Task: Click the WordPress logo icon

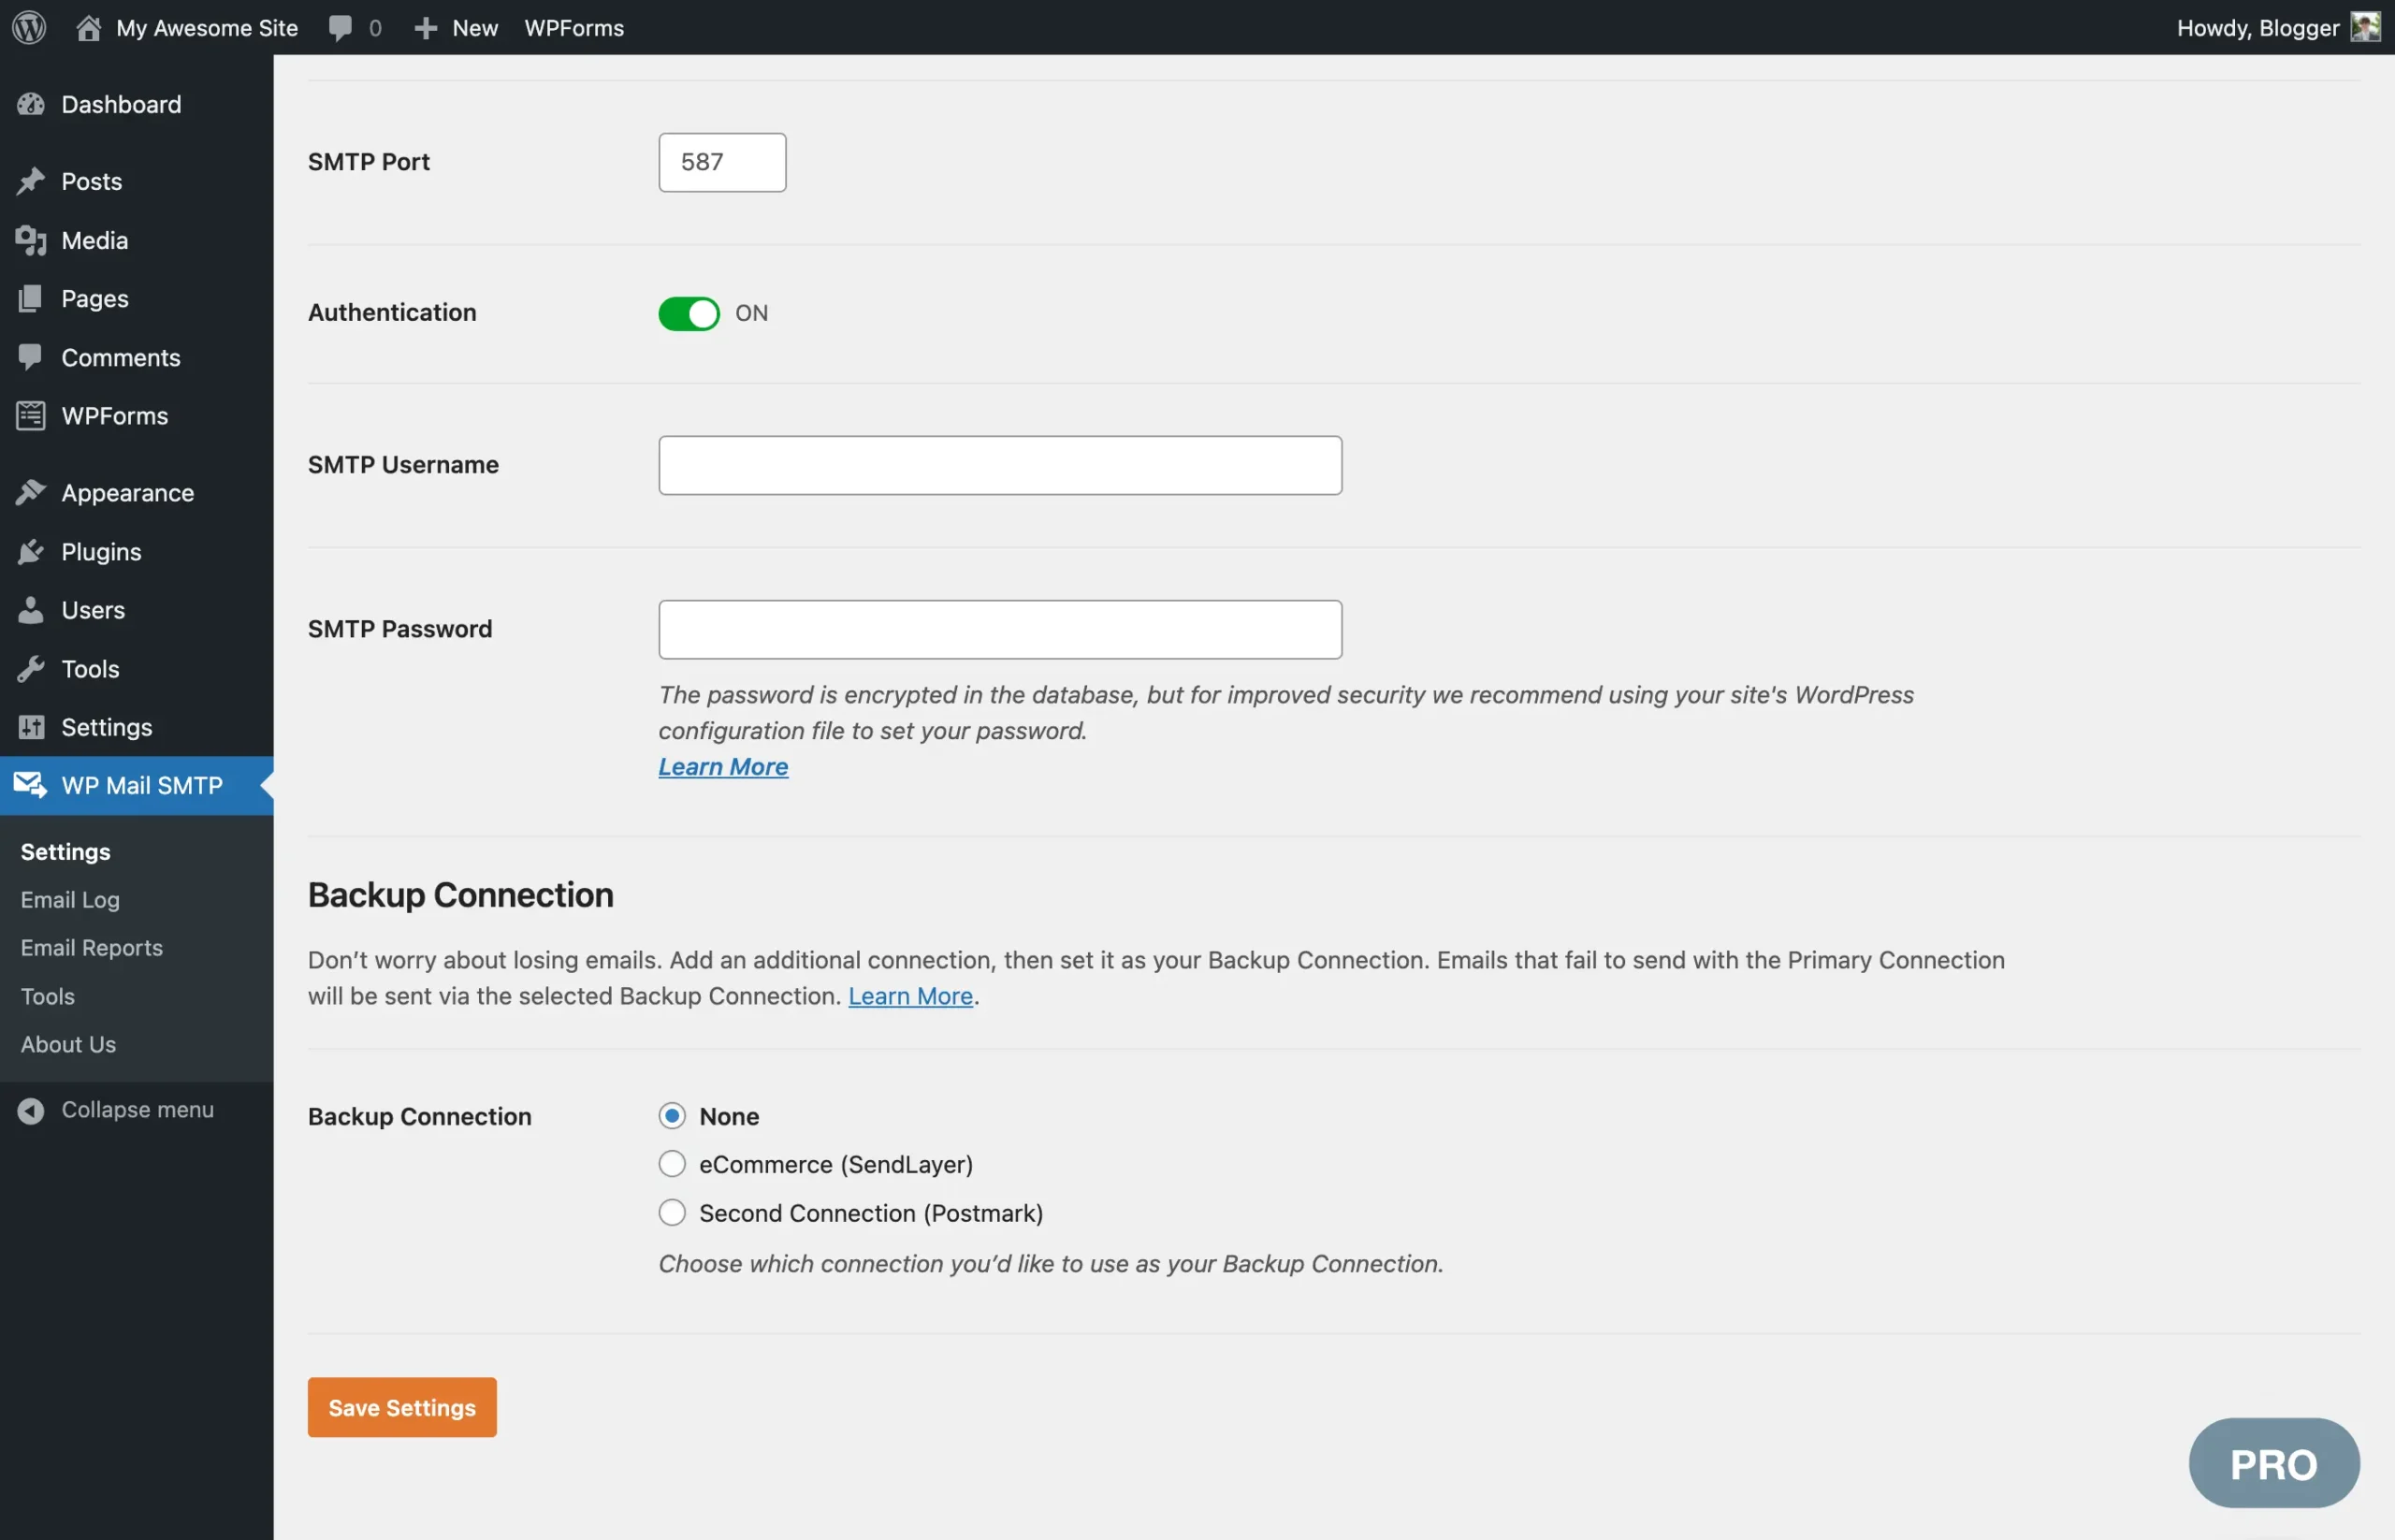Action: coord(29,27)
